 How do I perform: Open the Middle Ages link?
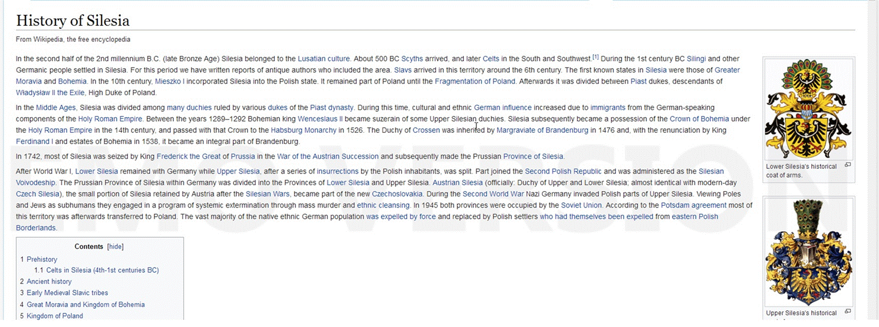(x=55, y=108)
